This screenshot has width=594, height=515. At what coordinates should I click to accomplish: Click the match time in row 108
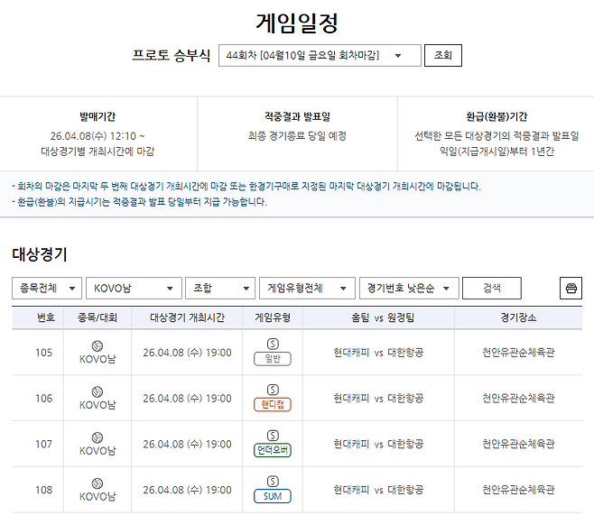[187, 490]
